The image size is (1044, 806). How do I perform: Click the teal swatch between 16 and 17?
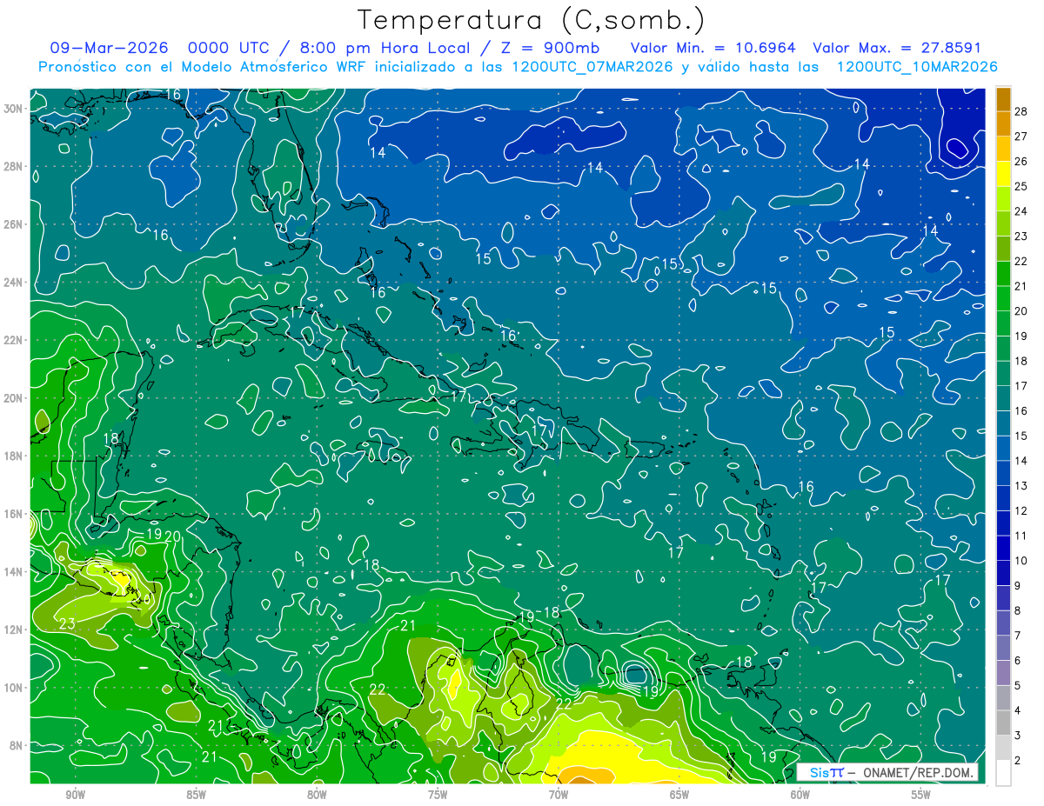coord(1003,398)
